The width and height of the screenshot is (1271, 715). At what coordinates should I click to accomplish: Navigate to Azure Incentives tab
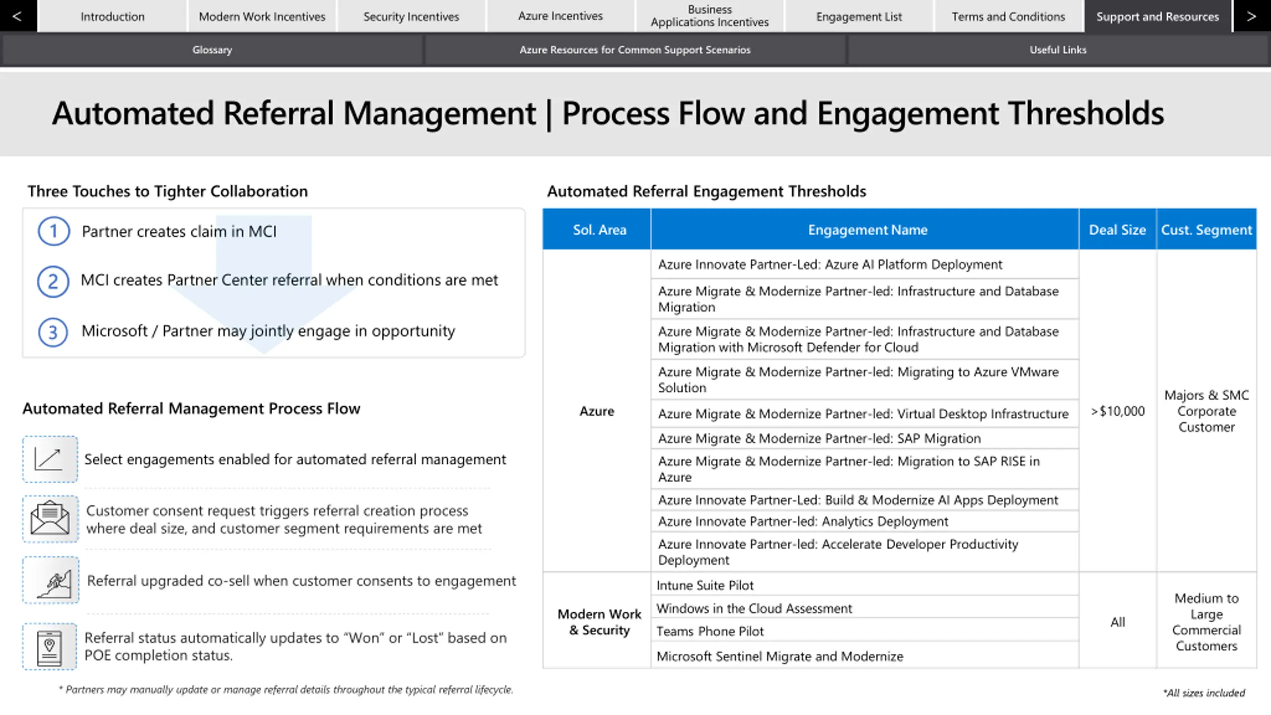pyautogui.click(x=560, y=16)
